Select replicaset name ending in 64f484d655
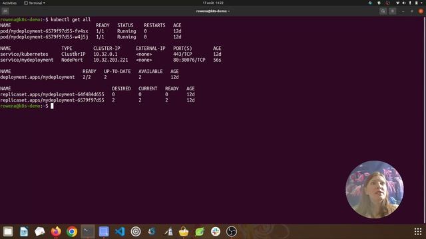426x239 pixels. (x=52, y=94)
